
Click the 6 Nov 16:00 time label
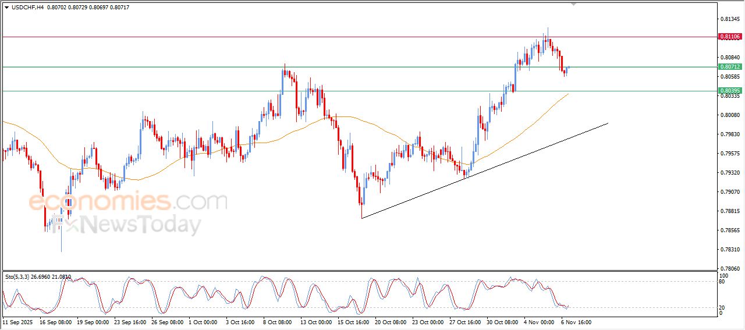[x=576, y=321]
